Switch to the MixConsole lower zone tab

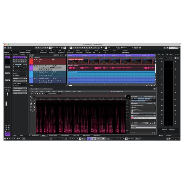click(x=35, y=136)
